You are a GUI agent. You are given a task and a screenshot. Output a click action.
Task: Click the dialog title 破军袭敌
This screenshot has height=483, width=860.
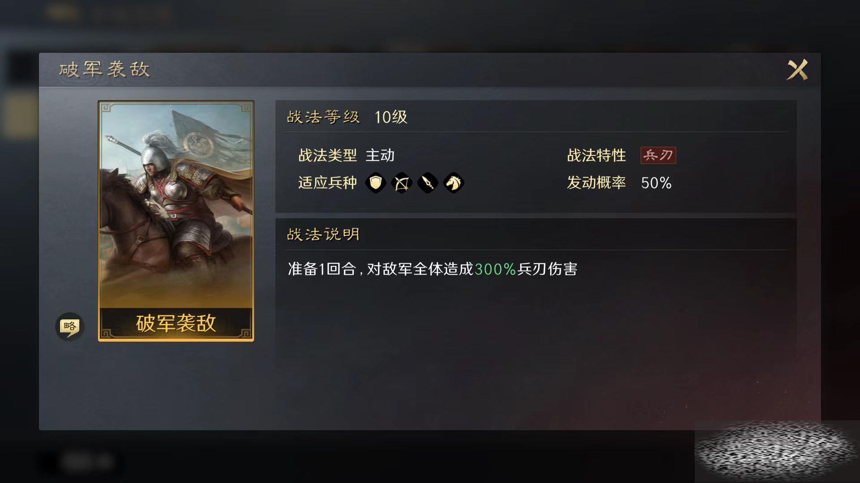104,69
